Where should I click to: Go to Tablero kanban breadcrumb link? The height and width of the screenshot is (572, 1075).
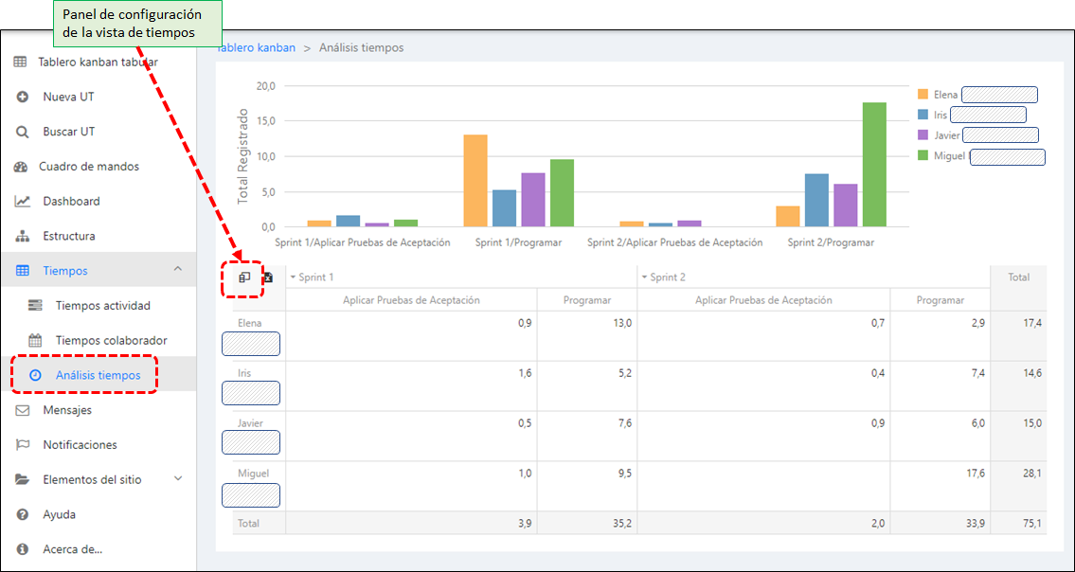258,47
